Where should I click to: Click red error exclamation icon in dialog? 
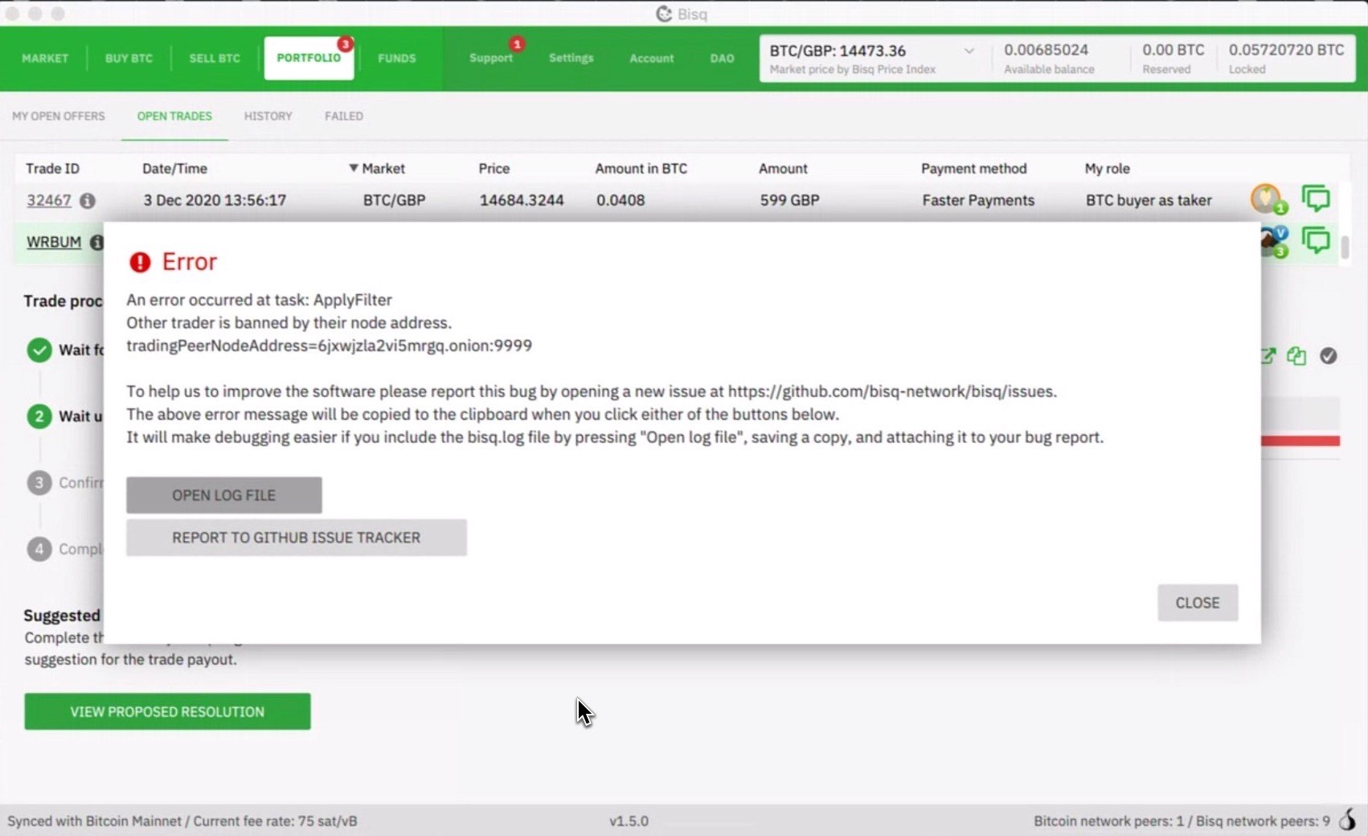140,262
